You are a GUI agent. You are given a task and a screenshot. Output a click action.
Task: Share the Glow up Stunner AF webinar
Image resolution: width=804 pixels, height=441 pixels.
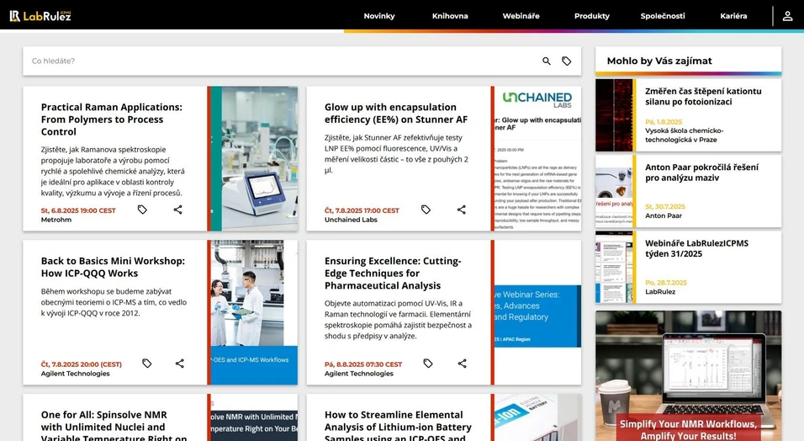coord(461,210)
